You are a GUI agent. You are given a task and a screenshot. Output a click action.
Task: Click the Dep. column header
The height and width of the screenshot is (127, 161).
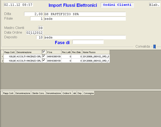pos(80,93)
